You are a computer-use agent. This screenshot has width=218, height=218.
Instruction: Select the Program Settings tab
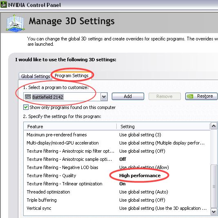tap(71, 76)
